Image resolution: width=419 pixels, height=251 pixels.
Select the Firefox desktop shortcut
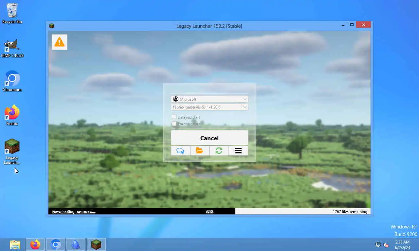point(12,115)
